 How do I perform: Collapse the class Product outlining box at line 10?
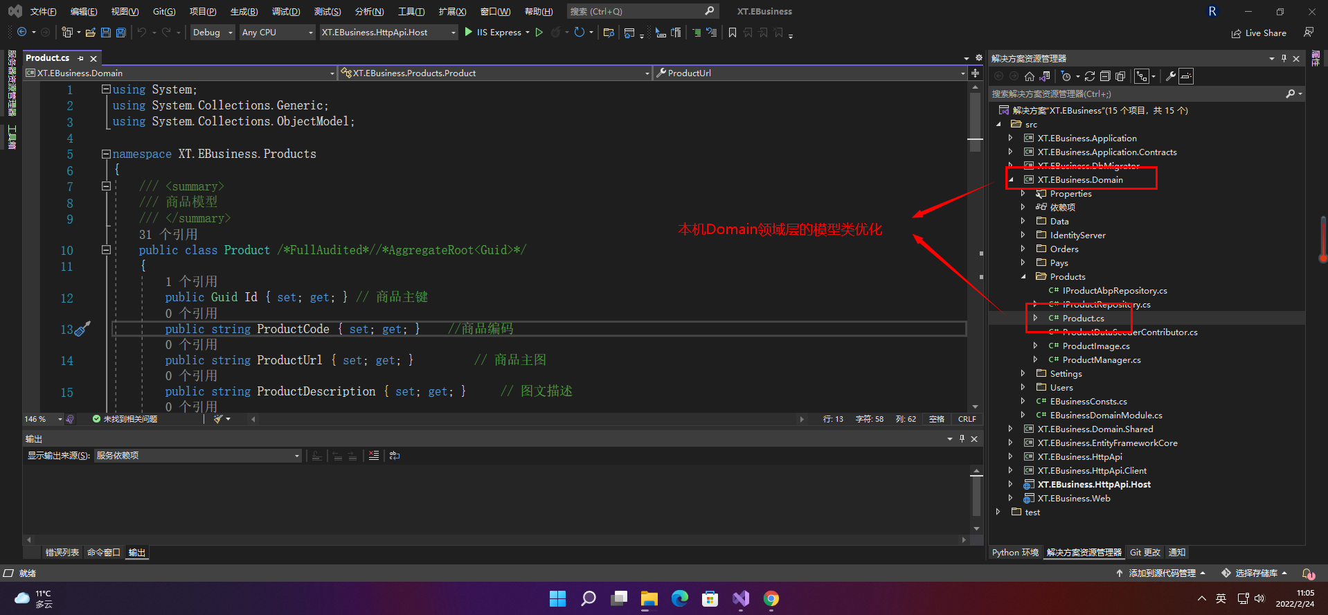(106, 250)
